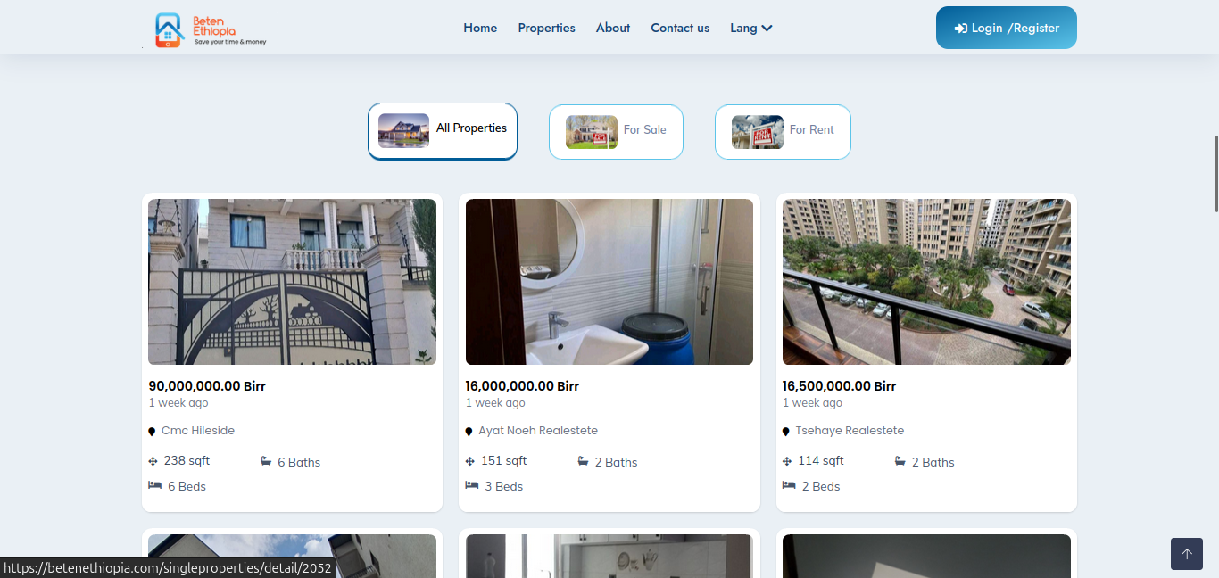
Task: Click the scroll-to-top arrow button
Action: (x=1187, y=554)
